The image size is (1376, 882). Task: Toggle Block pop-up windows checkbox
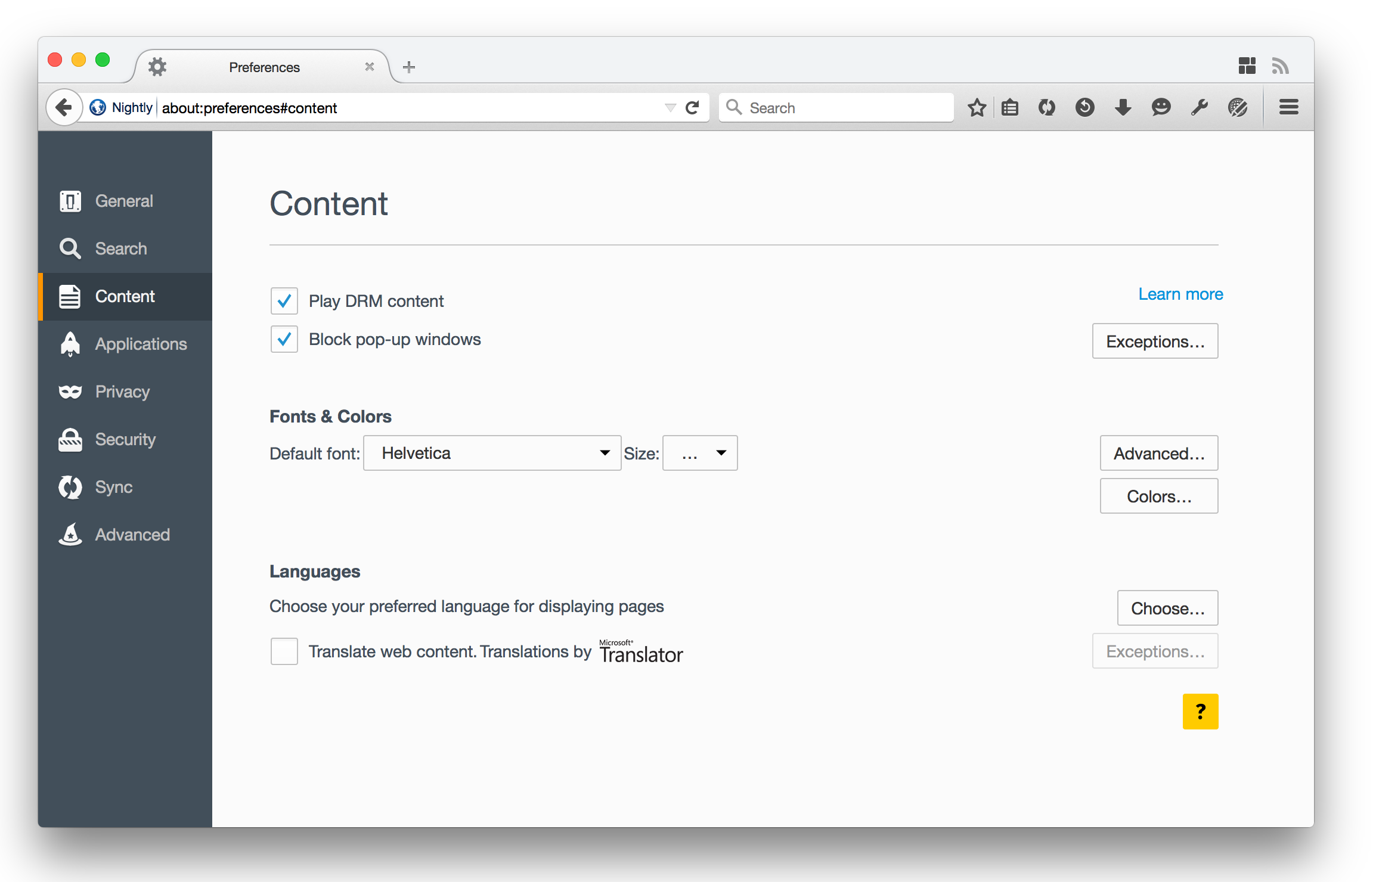click(x=284, y=339)
